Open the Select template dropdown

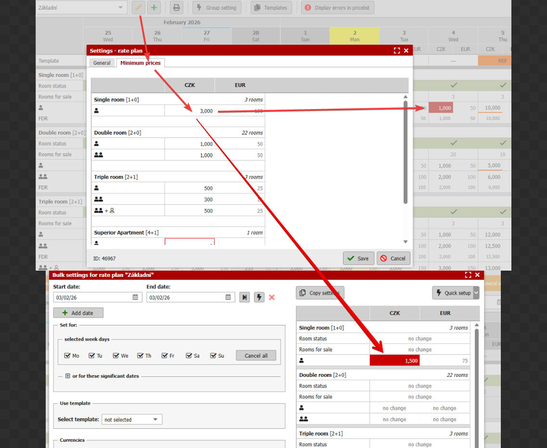click(x=132, y=420)
